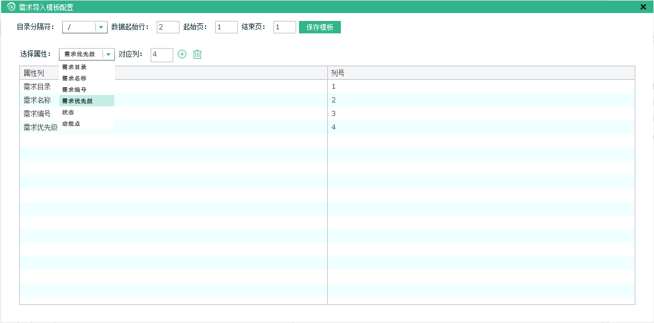Screen dimensions: 654x323
Task: Select 需求优先级 highlighted dropdown option
Action: [78, 101]
